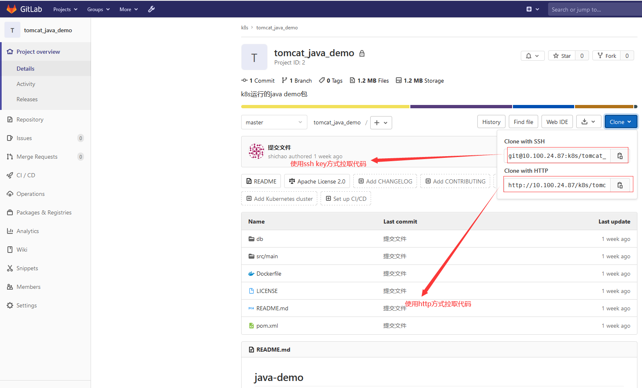
Task: Click the private lock icon beside project name
Action: (x=362, y=53)
